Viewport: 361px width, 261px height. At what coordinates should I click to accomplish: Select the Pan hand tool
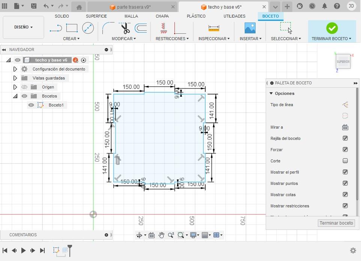coord(161,235)
